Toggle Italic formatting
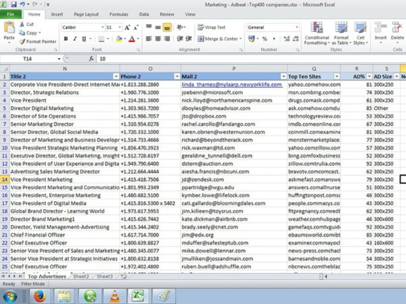 click(x=75, y=39)
